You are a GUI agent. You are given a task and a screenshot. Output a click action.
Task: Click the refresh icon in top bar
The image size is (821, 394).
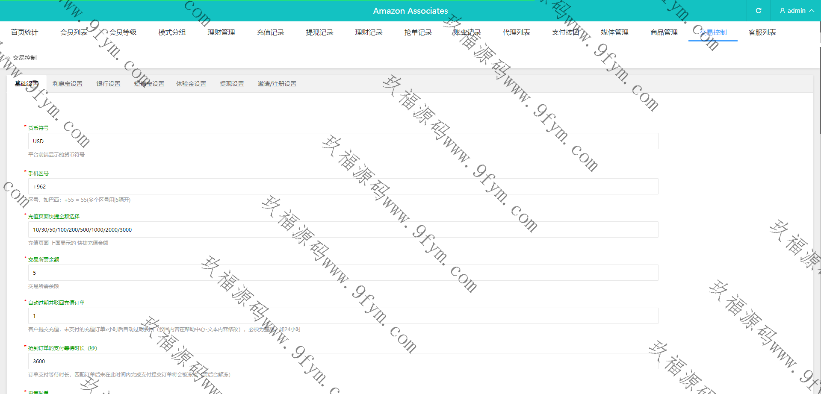point(758,11)
